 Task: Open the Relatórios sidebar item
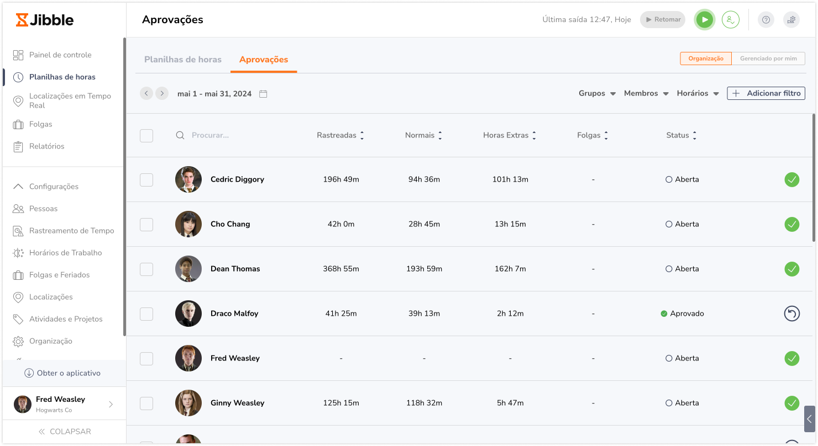tap(46, 146)
